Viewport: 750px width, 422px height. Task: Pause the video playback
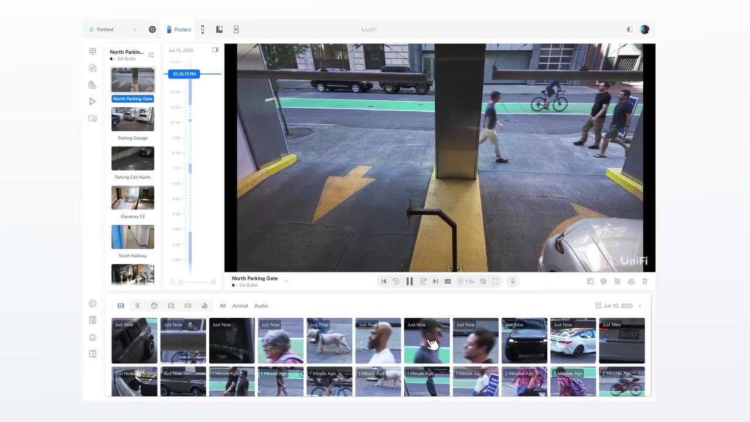pos(410,281)
